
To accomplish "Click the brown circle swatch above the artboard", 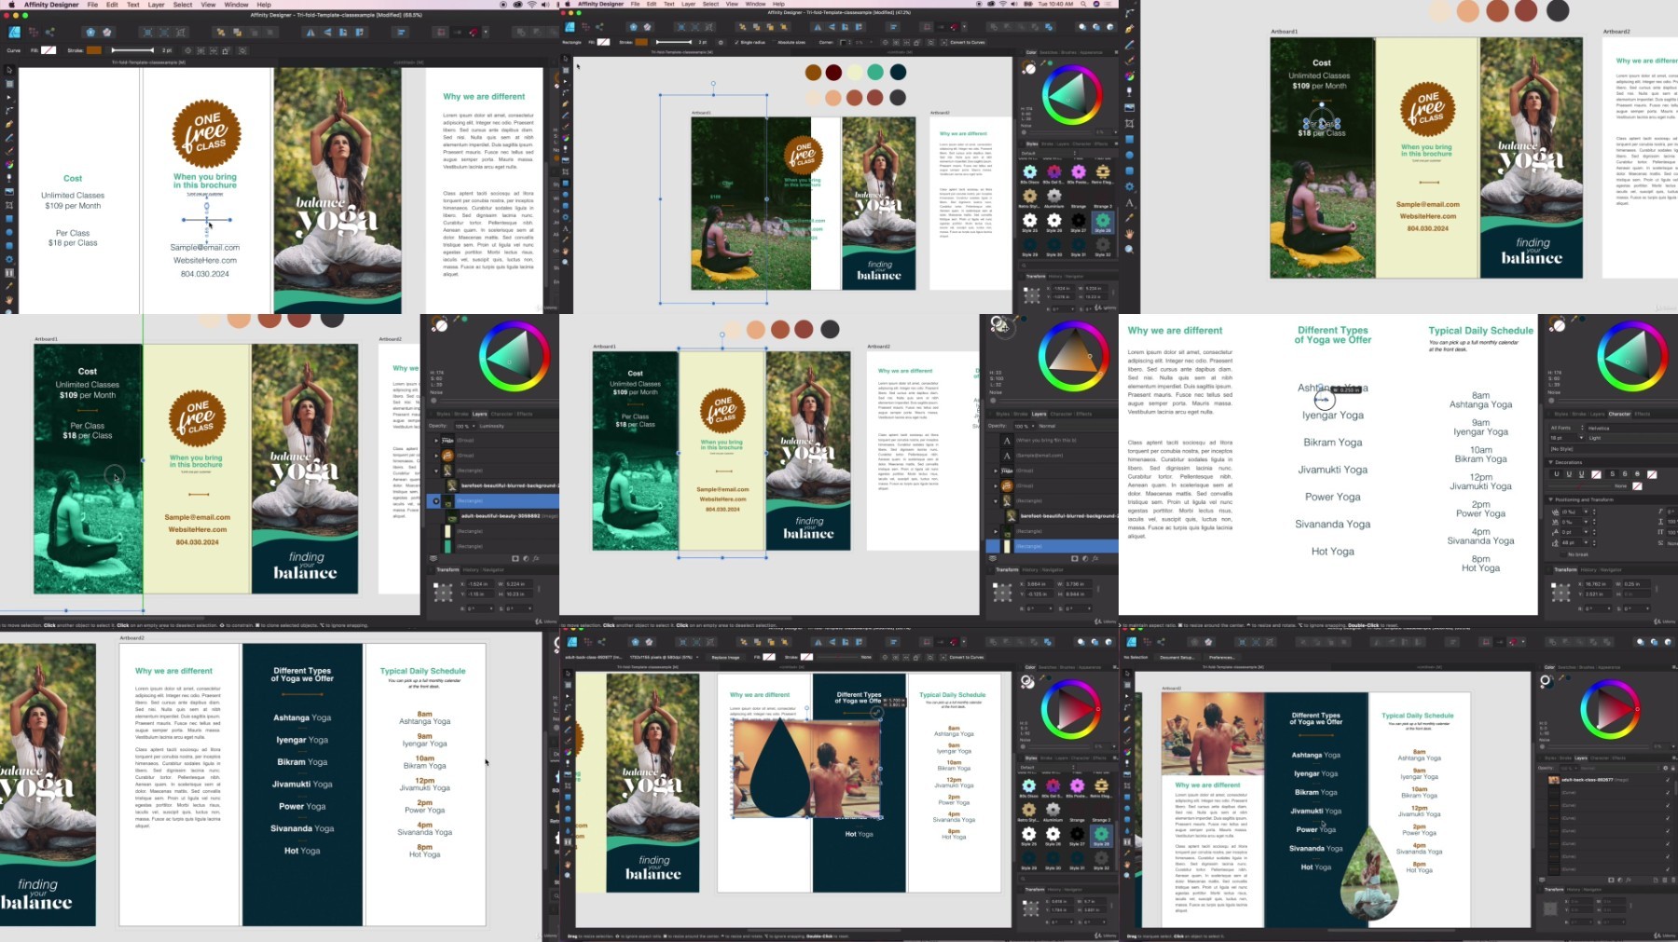I will pos(814,72).
